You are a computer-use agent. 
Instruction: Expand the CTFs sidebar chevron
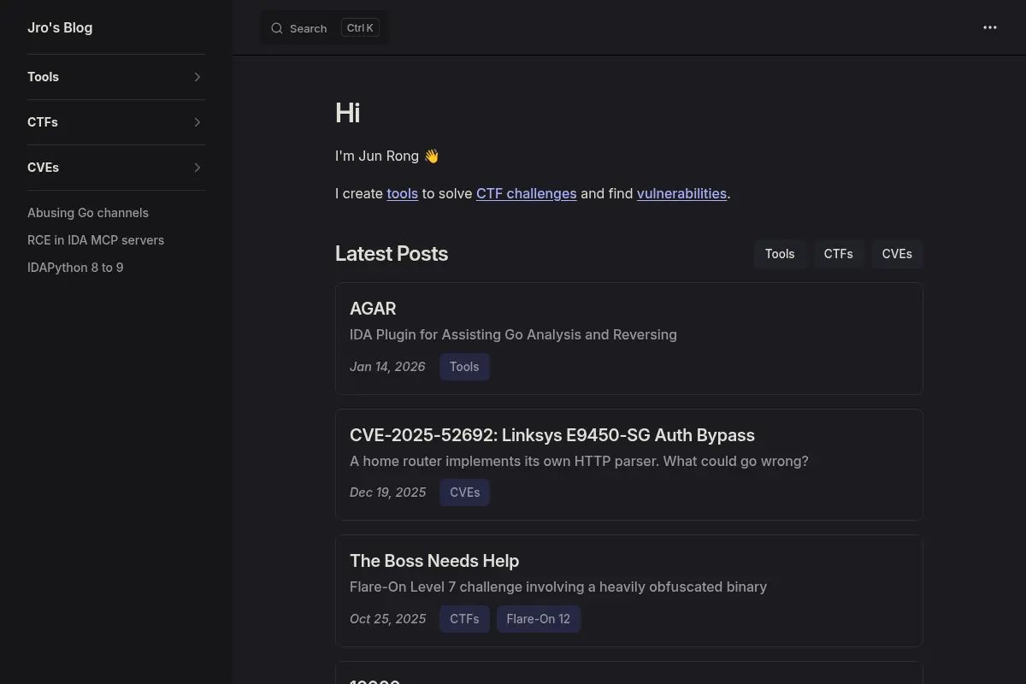[198, 122]
